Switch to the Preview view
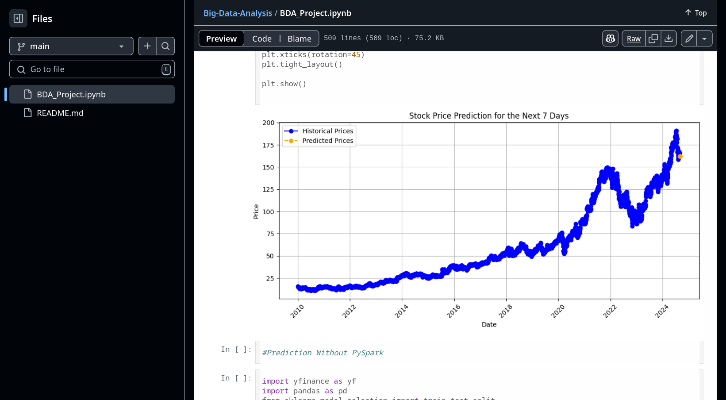The image size is (726, 400). pyautogui.click(x=221, y=38)
